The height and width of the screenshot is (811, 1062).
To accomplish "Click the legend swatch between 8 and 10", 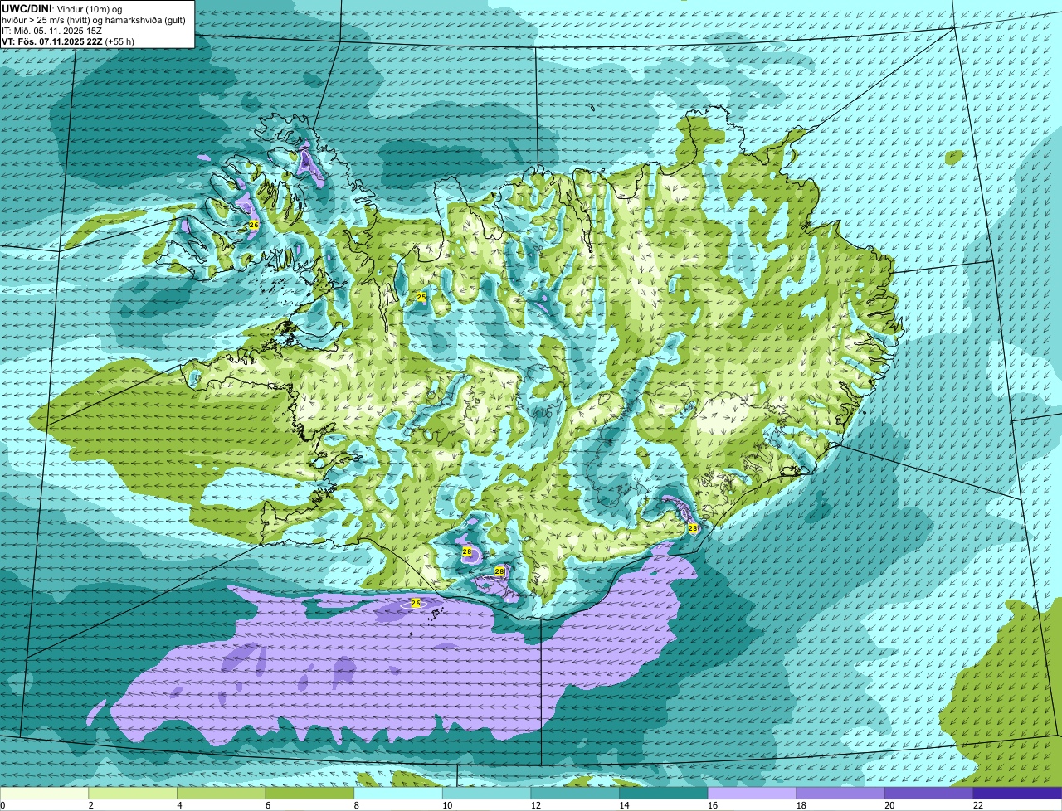I will [x=398, y=794].
